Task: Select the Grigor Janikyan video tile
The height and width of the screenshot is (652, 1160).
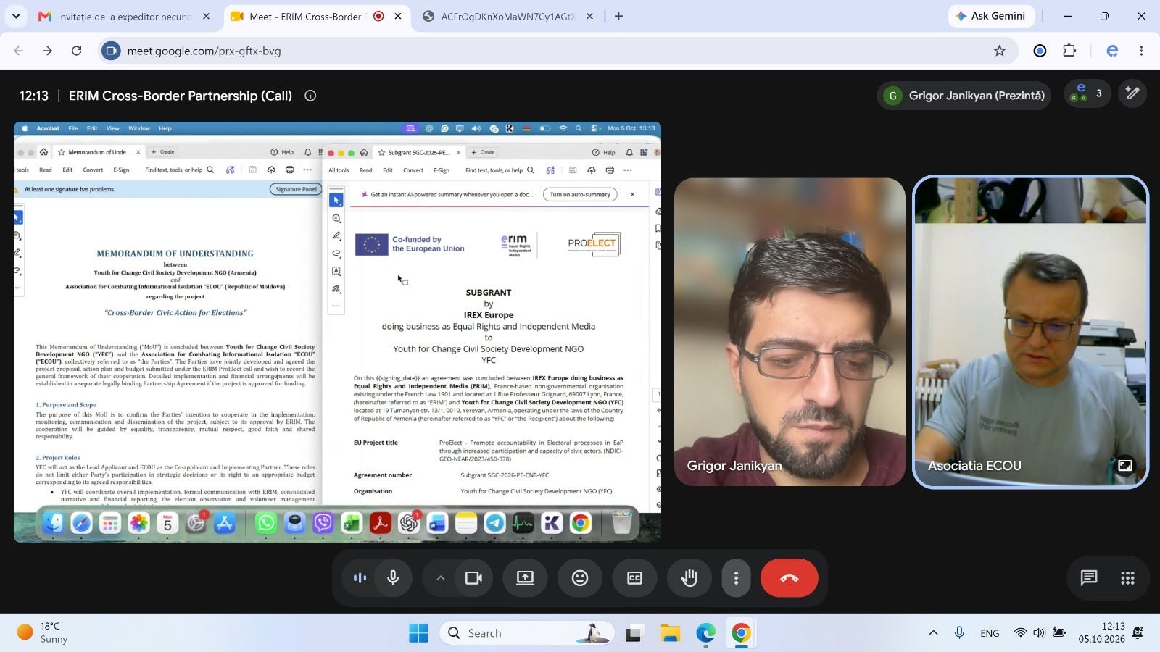Action: point(790,332)
